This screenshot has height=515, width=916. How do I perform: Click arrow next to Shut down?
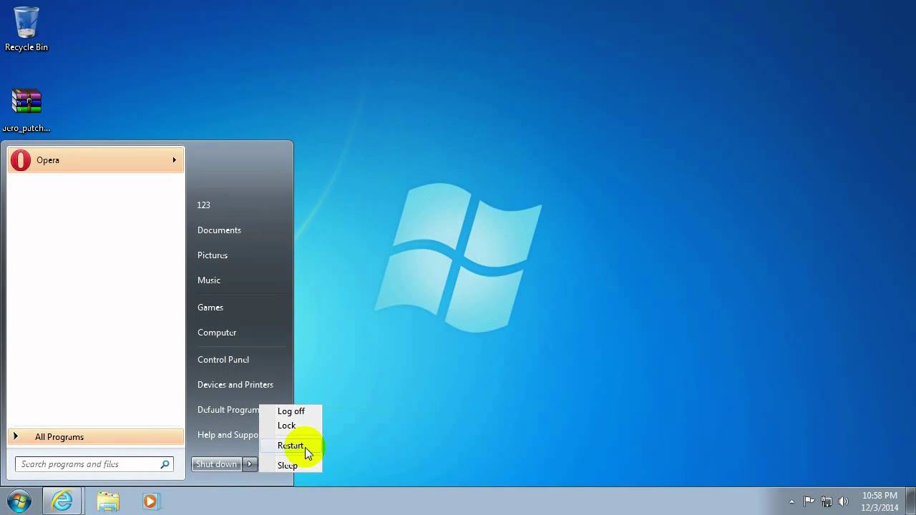click(x=250, y=464)
